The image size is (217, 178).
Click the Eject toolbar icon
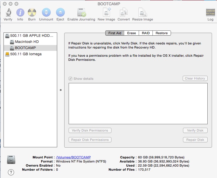60,12
